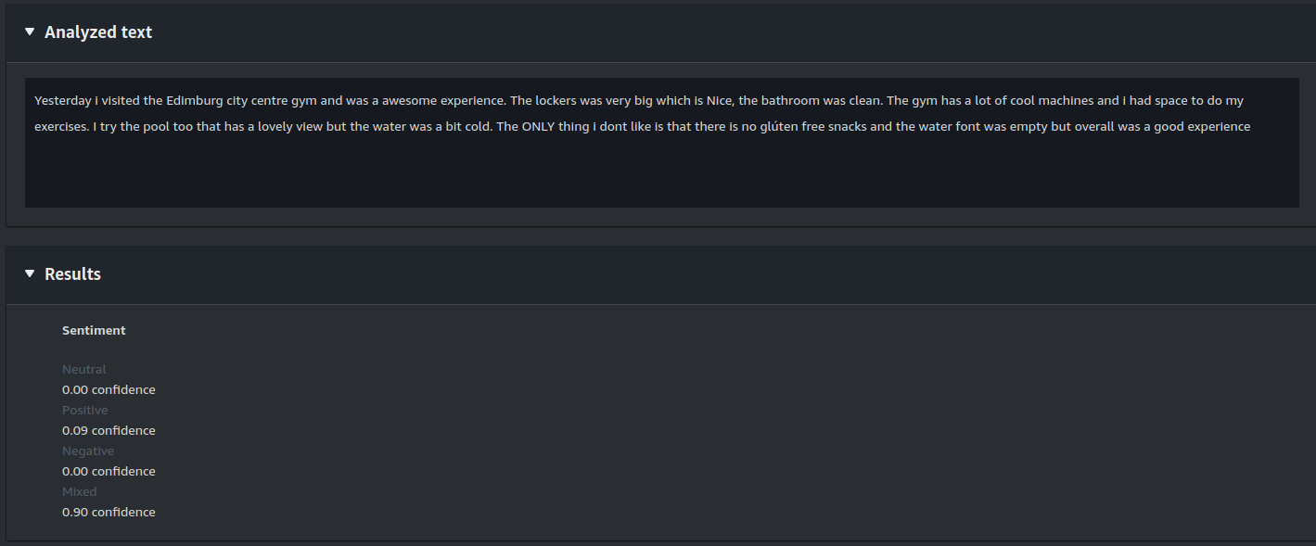Select the Neutral sentiment label
Image resolution: width=1316 pixels, height=546 pixels.
point(84,370)
